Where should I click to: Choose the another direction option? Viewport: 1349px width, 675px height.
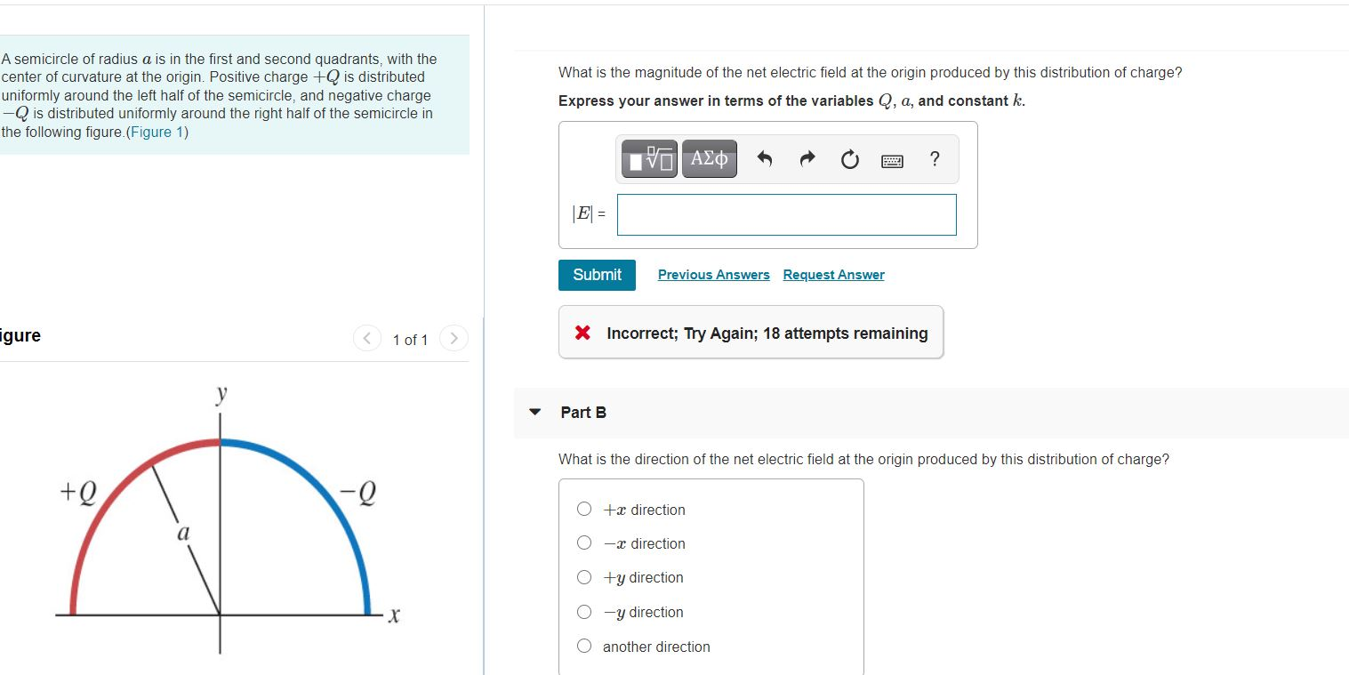pos(584,645)
